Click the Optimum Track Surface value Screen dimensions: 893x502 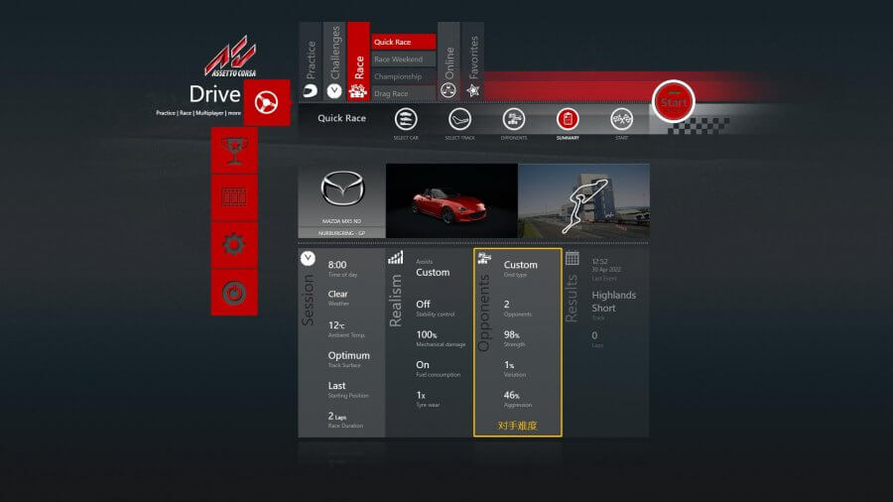(x=348, y=355)
